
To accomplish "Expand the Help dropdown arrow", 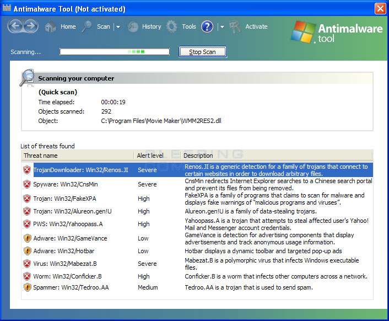I will tap(222, 27).
